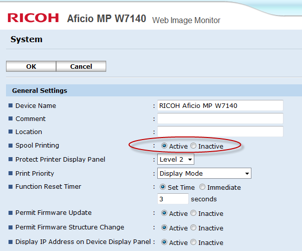
Task: Select Inactive for Spool Printing
Action: click(193, 146)
